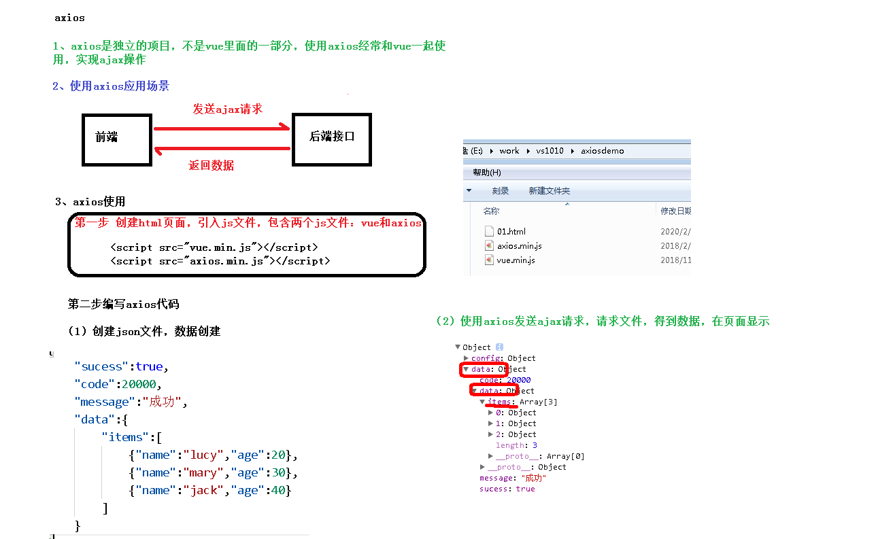The width and height of the screenshot is (876, 539).
Task: Click the "sucess":true JSON line
Action: click(121, 366)
